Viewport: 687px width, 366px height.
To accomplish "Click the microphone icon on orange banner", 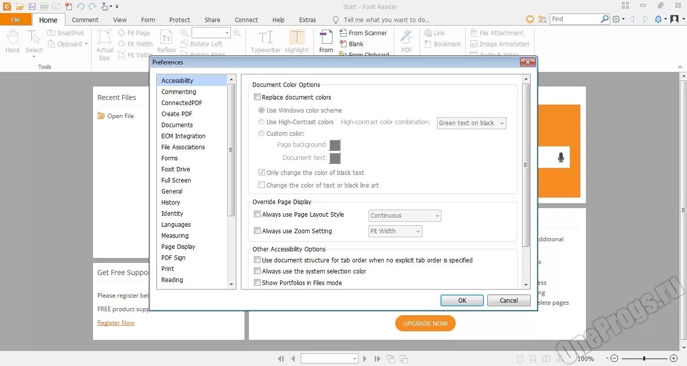I will point(561,158).
